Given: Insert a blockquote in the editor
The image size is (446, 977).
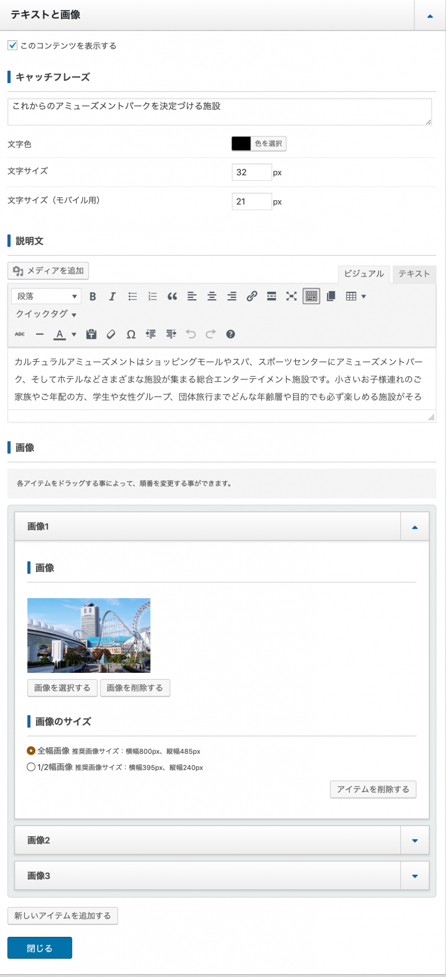Looking at the screenshot, I should pos(172,296).
